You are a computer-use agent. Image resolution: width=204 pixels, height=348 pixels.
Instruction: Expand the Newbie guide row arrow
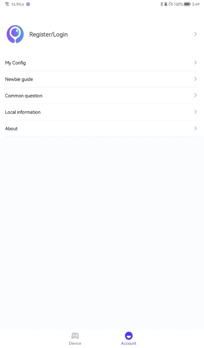coord(195,79)
